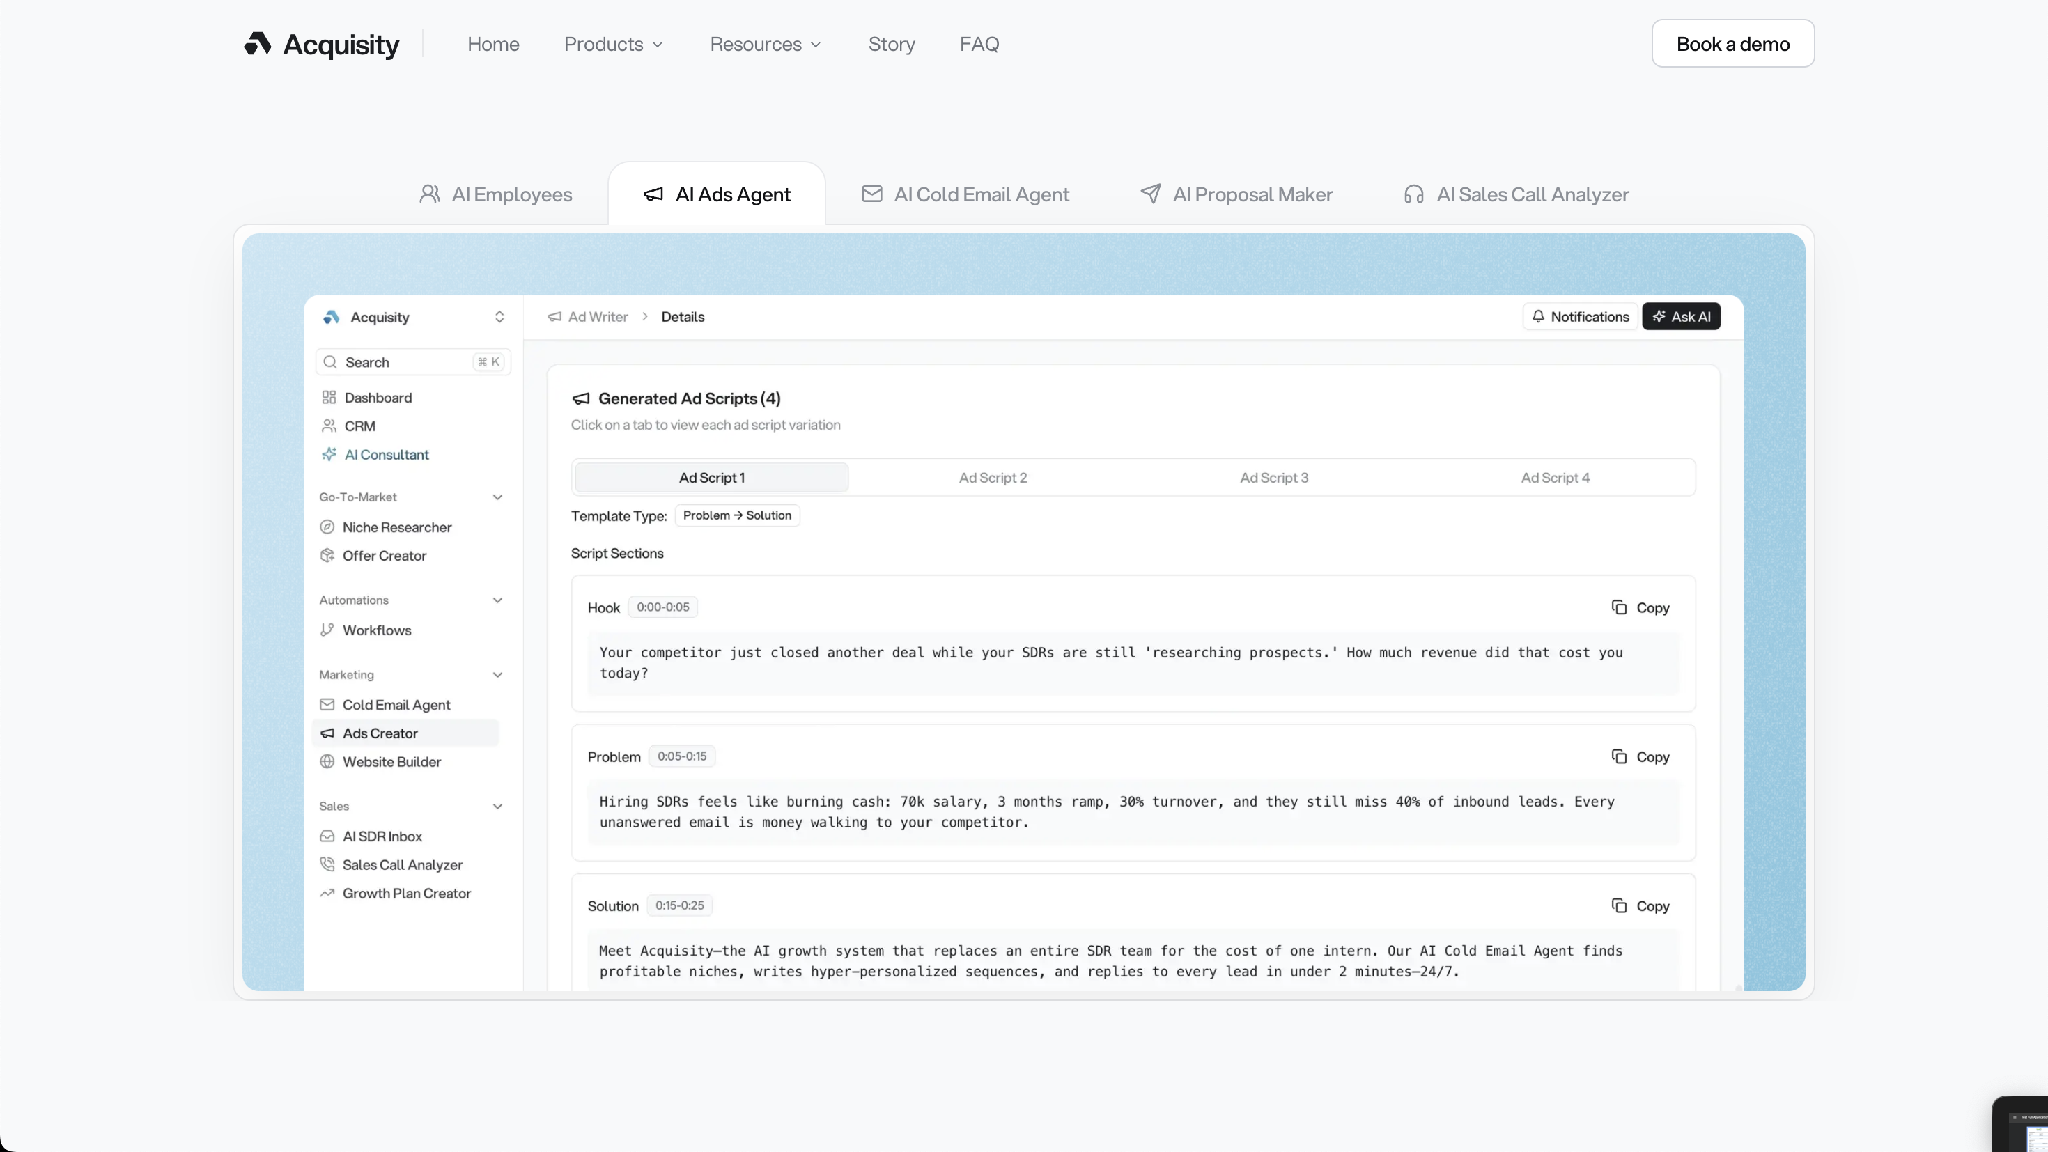Click the Cold Email Agent mail icon in sidebar
The height and width of the screenshot is (1152, 2048).
[327, 704]
